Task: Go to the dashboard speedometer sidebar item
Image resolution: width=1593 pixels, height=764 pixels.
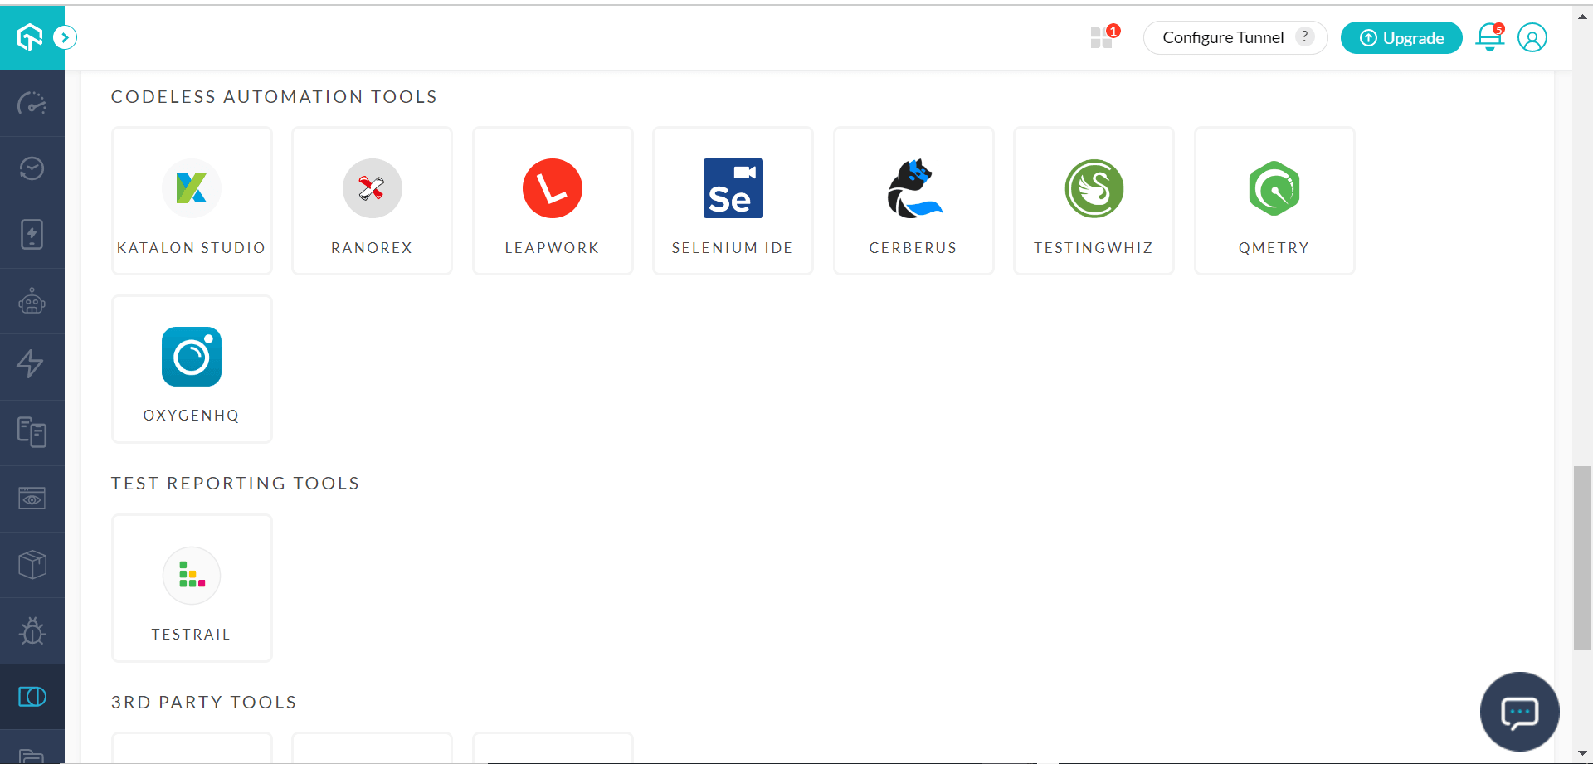Action: click(32, 104)
